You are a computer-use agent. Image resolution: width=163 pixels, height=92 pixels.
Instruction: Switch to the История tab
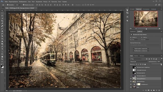coord(132,9)
